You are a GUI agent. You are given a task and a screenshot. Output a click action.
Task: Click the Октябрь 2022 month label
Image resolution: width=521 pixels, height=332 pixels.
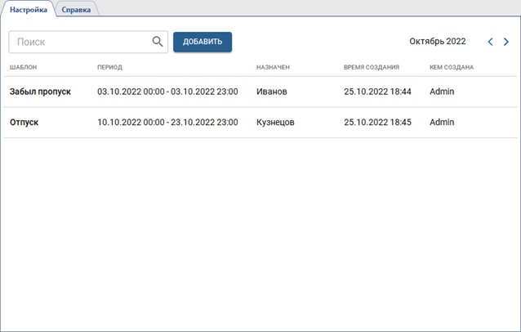pos(437,41)
